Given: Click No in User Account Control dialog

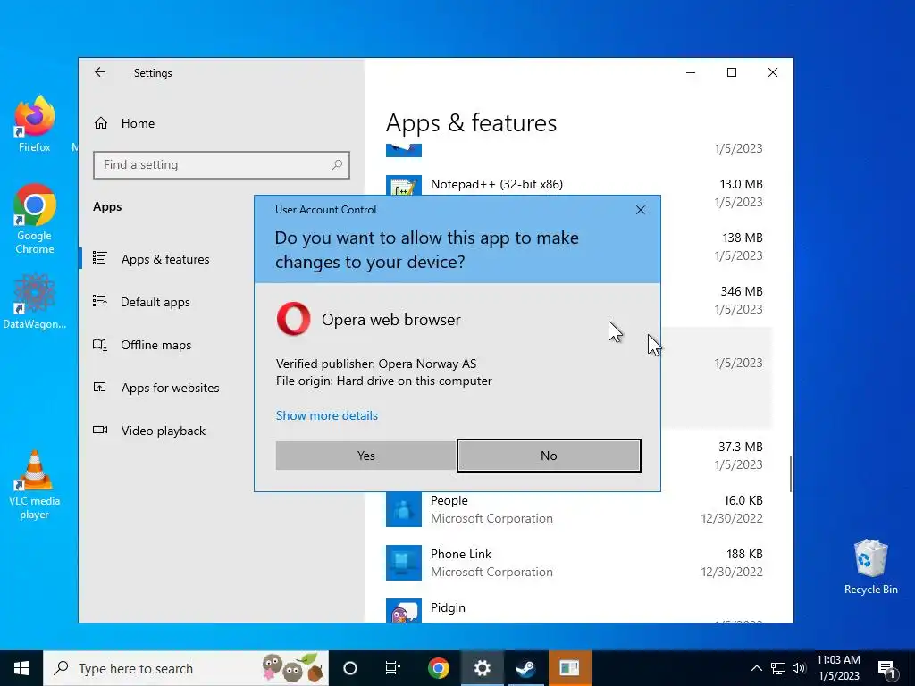Looking at the screenshot, I should [x=549, y=456].
